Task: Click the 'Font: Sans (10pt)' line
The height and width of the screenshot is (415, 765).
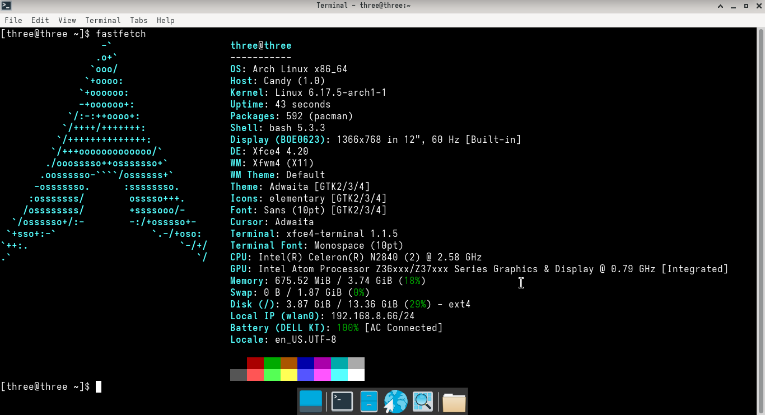Action: 309,210
